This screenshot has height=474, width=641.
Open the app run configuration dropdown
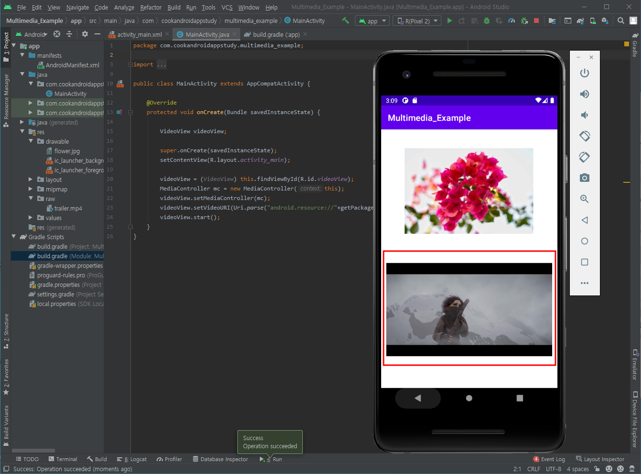372,21
